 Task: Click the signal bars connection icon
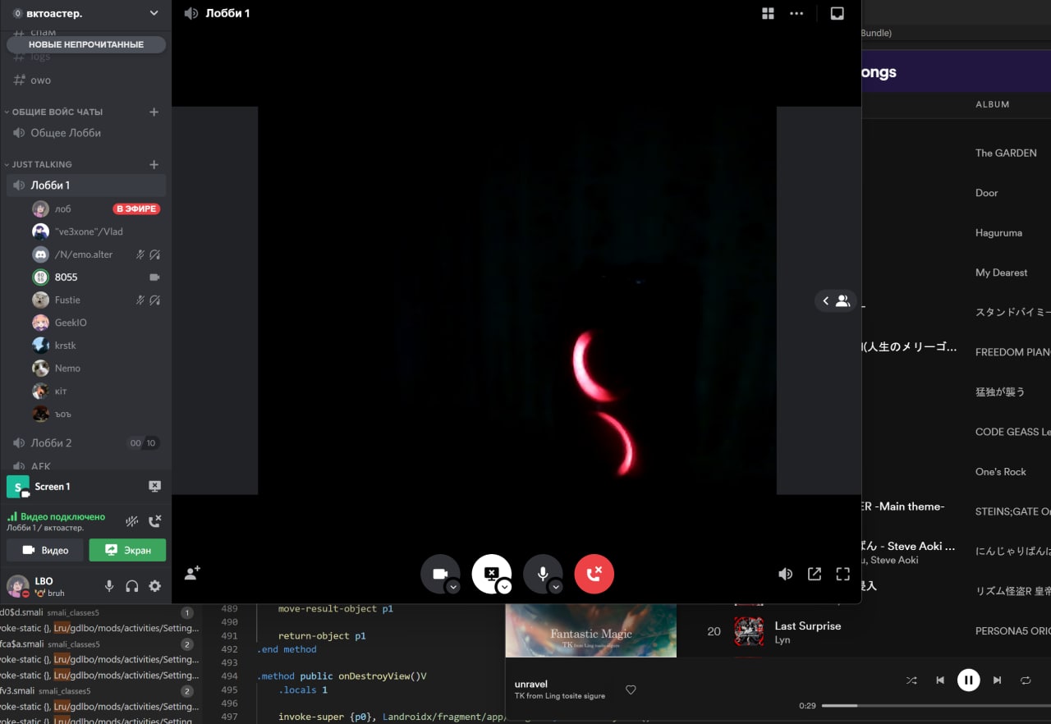click(12, 516)
